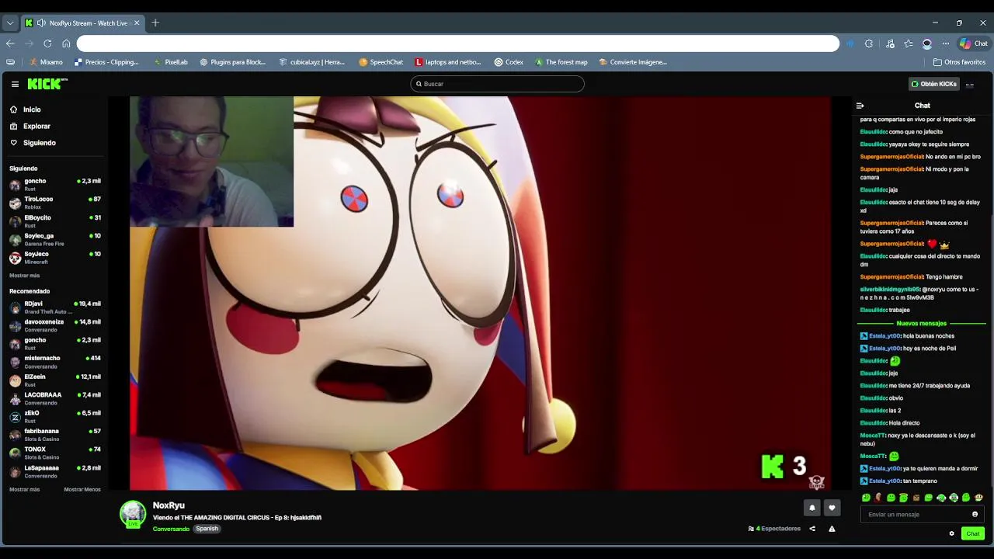The image size is (994, 559).
Task: Collapse the chat panel arrow icon
Action: [860, 106]
